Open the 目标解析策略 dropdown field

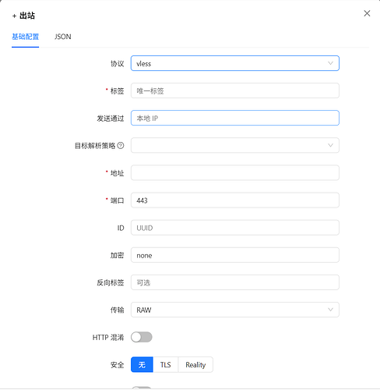point(235,145)
